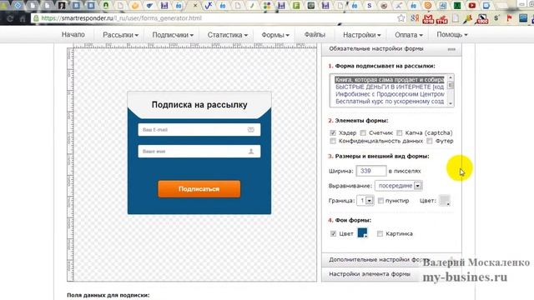The width and height of the screenshot is (534, 300).
Task: Click the browser address bar URL
Action: (121, 18)
